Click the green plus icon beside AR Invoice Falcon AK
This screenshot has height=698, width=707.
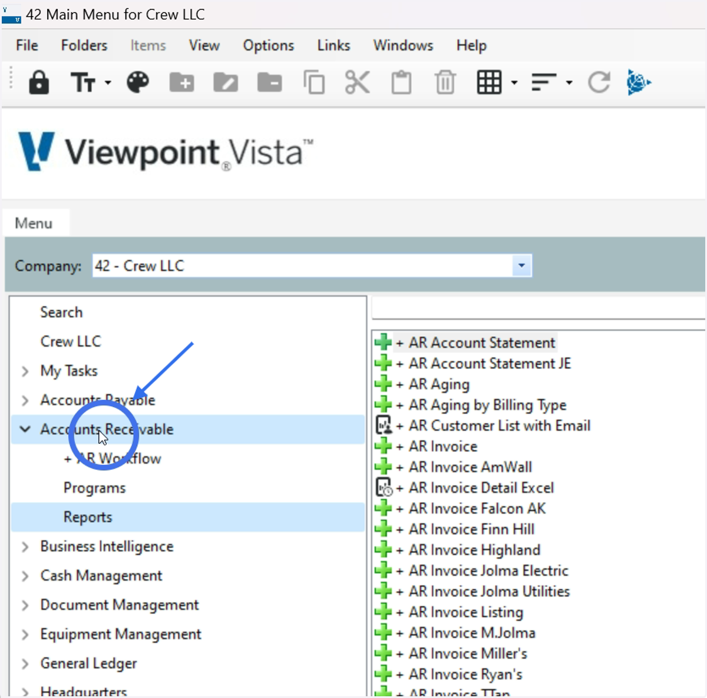[383, 508]
